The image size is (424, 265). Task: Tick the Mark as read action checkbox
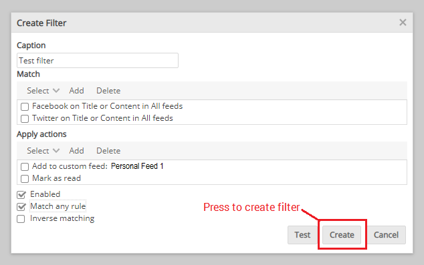(x=25, y=179)
